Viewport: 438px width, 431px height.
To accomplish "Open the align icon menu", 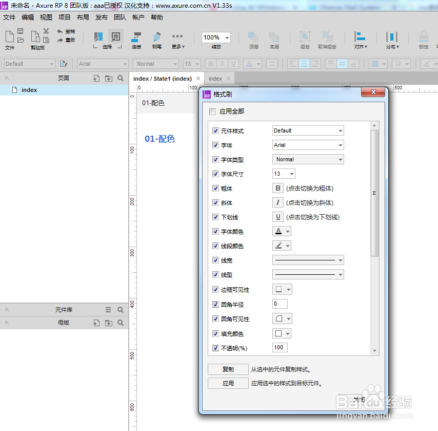I will pos(360,36).
